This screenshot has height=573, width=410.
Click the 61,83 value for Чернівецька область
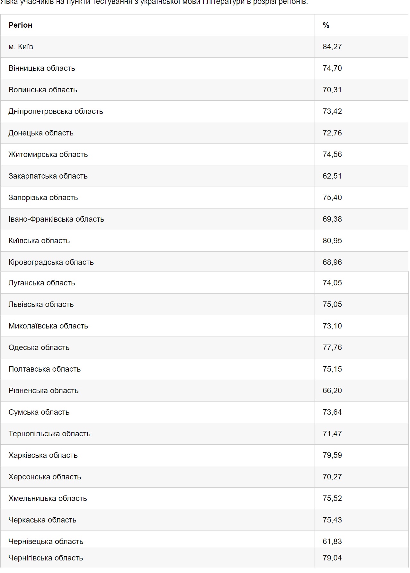[x=332, y=541]
